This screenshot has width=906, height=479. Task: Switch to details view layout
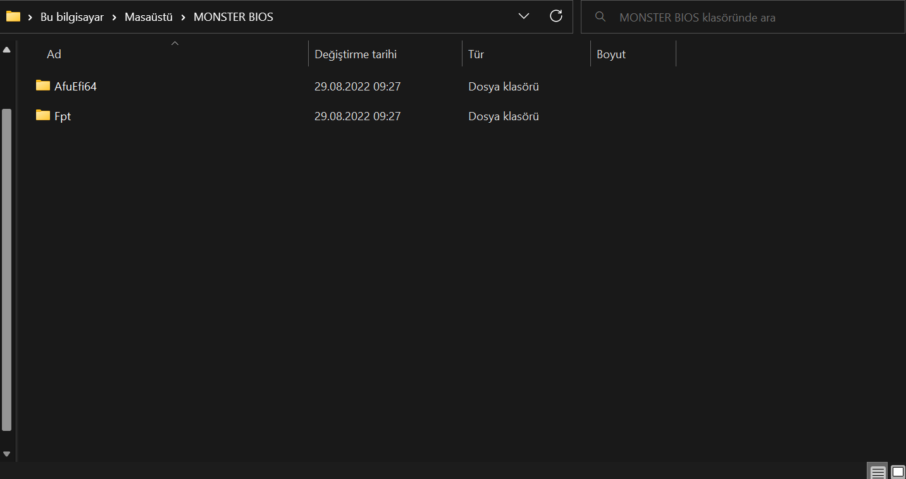tap(878, 472)
